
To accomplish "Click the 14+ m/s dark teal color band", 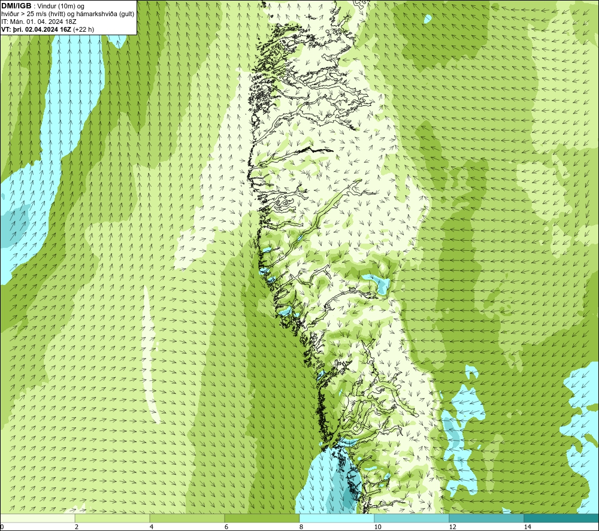I will coord(562,518).
